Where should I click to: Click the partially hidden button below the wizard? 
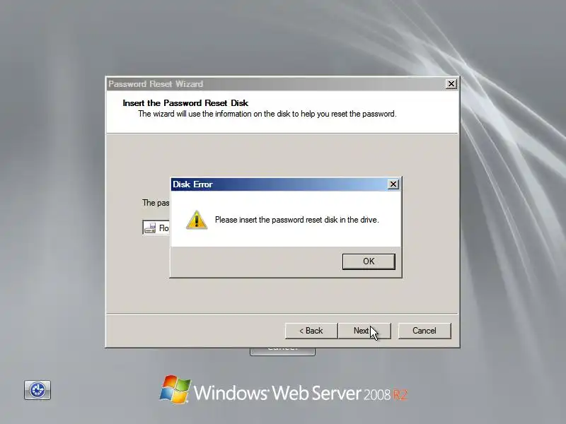point(282,351)
